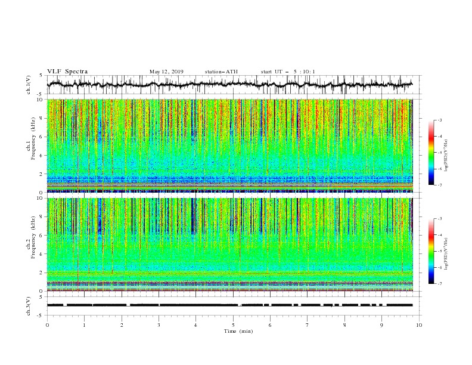Click the ch.1 waveform trace panel

(234, 85)
